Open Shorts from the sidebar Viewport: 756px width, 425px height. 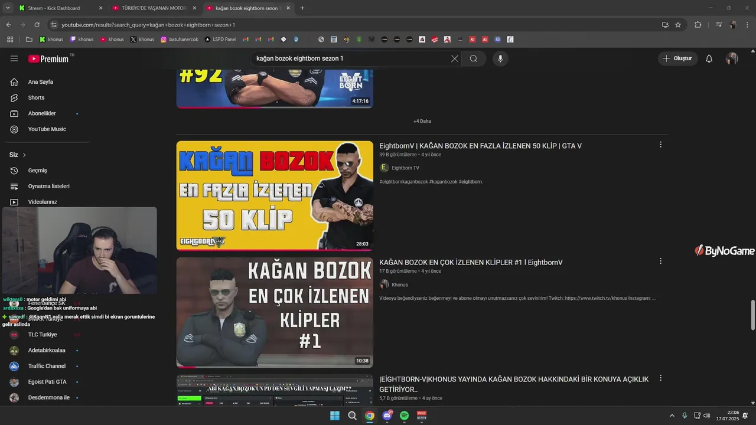[36, 97]
